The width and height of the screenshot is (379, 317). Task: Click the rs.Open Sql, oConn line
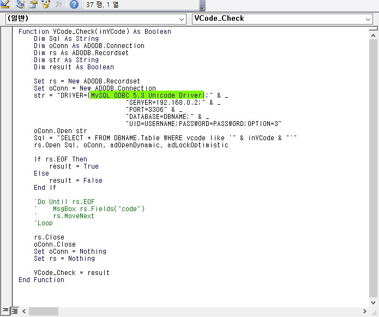point(131,145)
